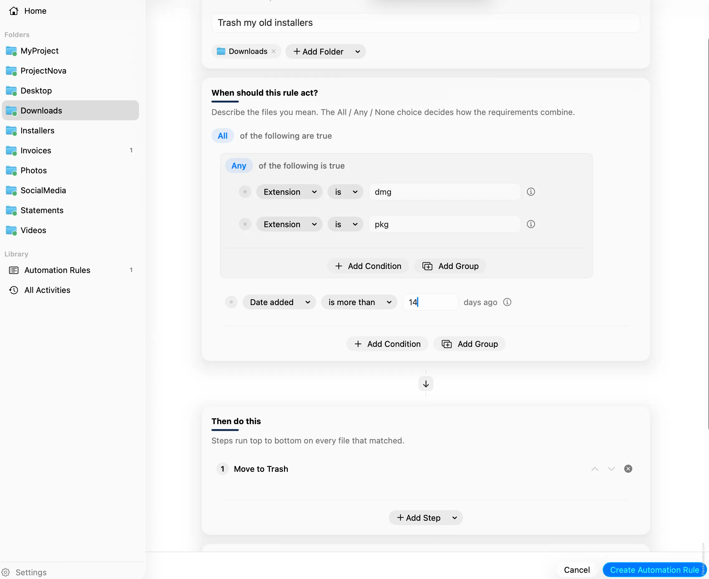709x579 pixels.
Task: Add Group inside the Any group
Action: coord(451,266)
